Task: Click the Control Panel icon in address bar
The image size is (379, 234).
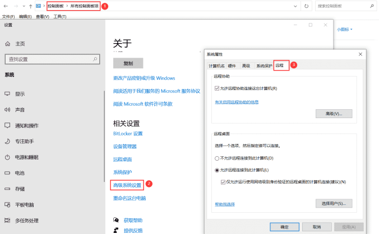Action: tap(39, 6)
